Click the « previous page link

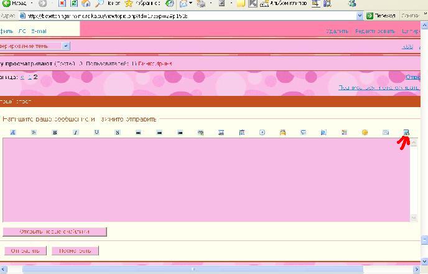point(22,77)
